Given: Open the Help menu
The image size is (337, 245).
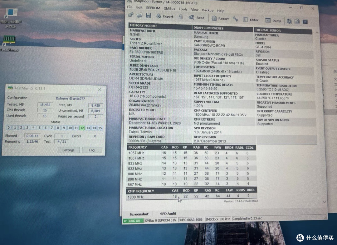Looking at the screenshot, I should pyautogui.click(x=221, y=11).
